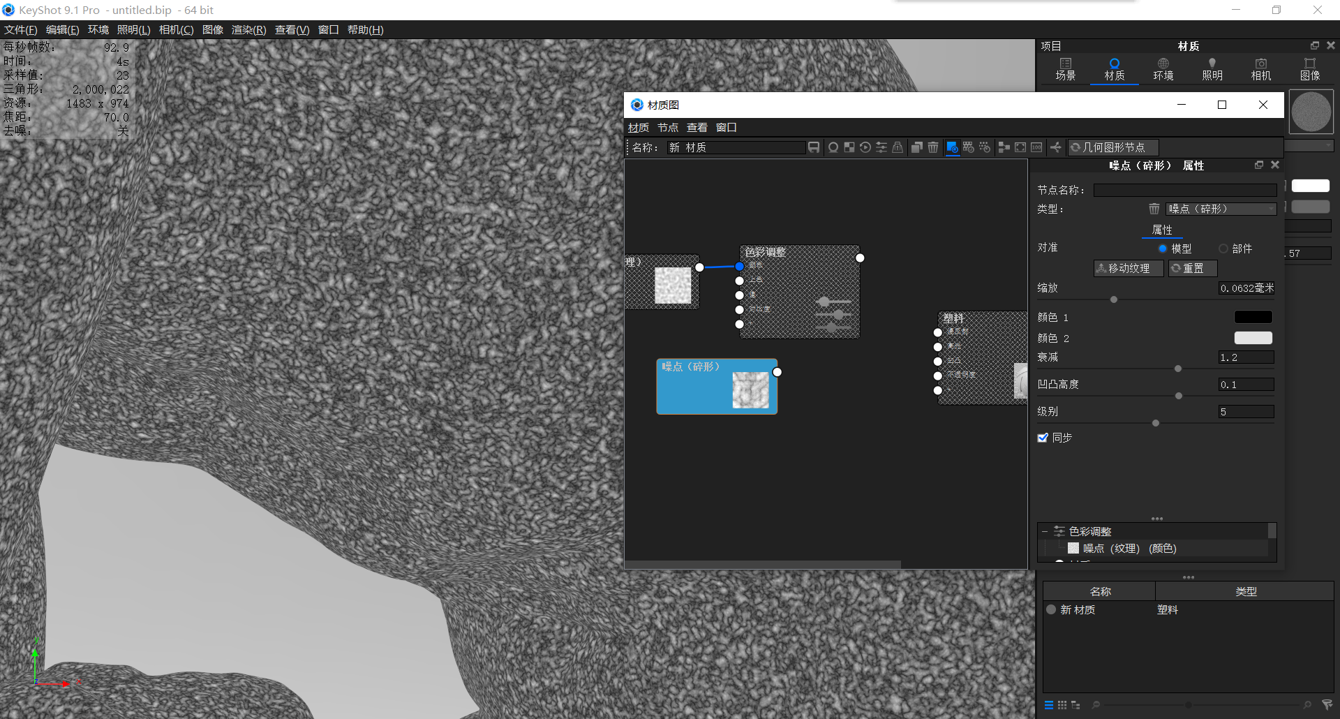Select the 模型 radio button

[1162, 248]
